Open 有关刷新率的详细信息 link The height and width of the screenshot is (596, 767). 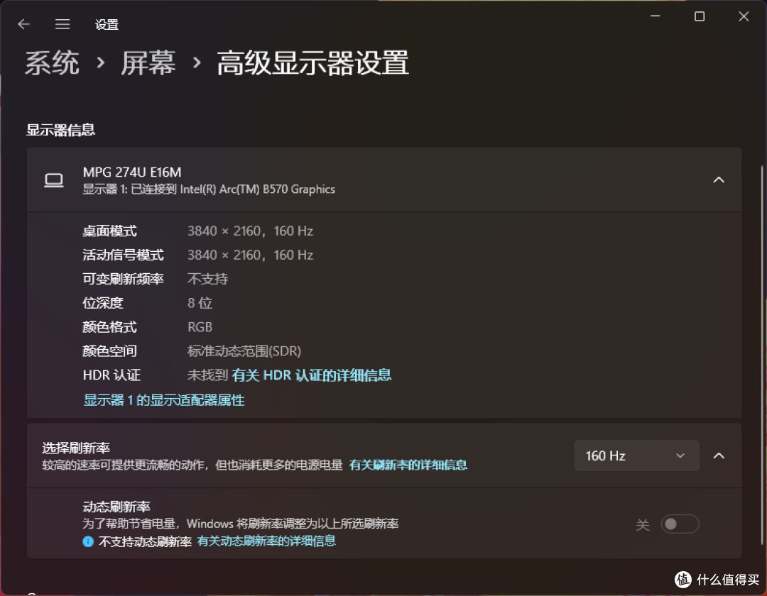[x=408, y=465]
